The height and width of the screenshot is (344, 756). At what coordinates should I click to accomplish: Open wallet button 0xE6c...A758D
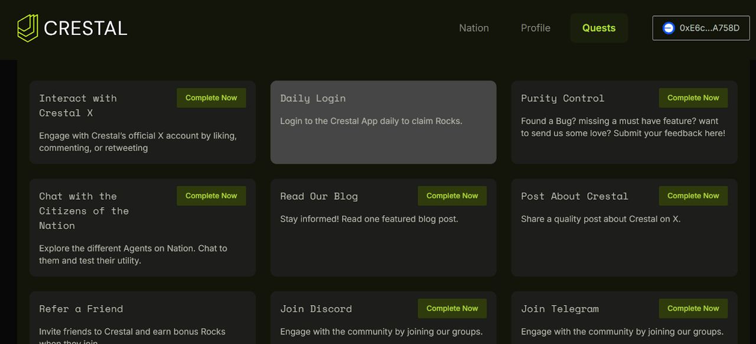click(701, 28)
